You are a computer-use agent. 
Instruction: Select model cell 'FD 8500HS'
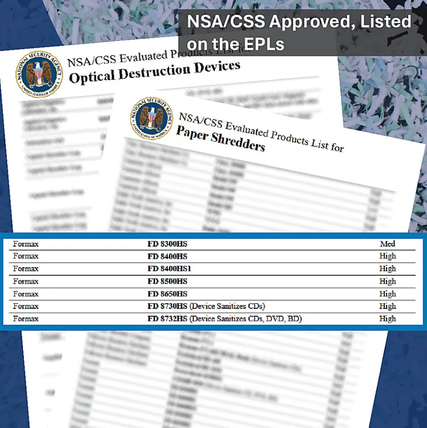click(167, 281)
